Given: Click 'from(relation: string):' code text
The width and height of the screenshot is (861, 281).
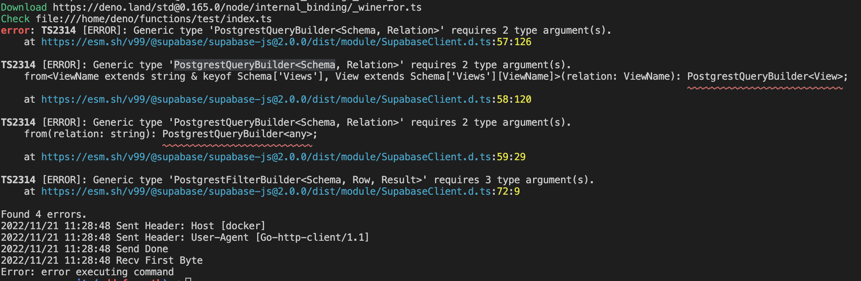Looking at the screenshot, I should click(90, 134).
